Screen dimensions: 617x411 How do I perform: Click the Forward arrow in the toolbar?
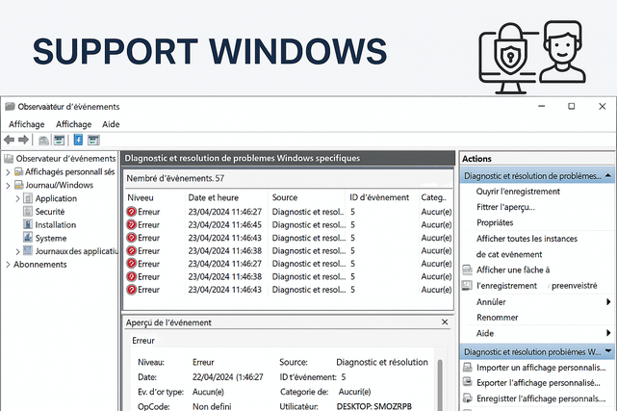point(24,140)
